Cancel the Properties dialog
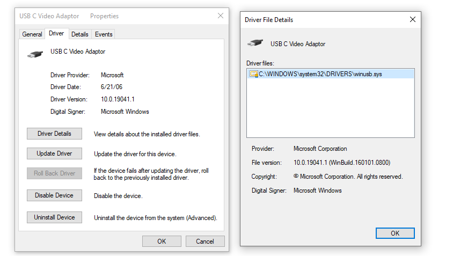 pyautogui.click(x=205, y=242)
